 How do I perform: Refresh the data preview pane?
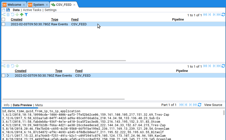coord(200,105)
